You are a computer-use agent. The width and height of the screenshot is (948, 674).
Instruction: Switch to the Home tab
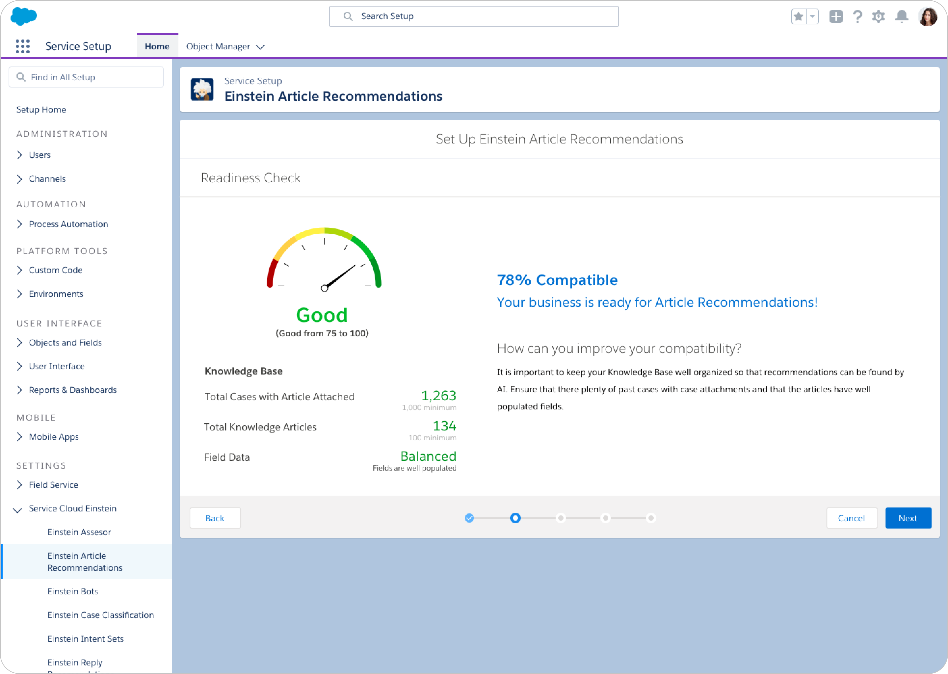coord(157,46)
